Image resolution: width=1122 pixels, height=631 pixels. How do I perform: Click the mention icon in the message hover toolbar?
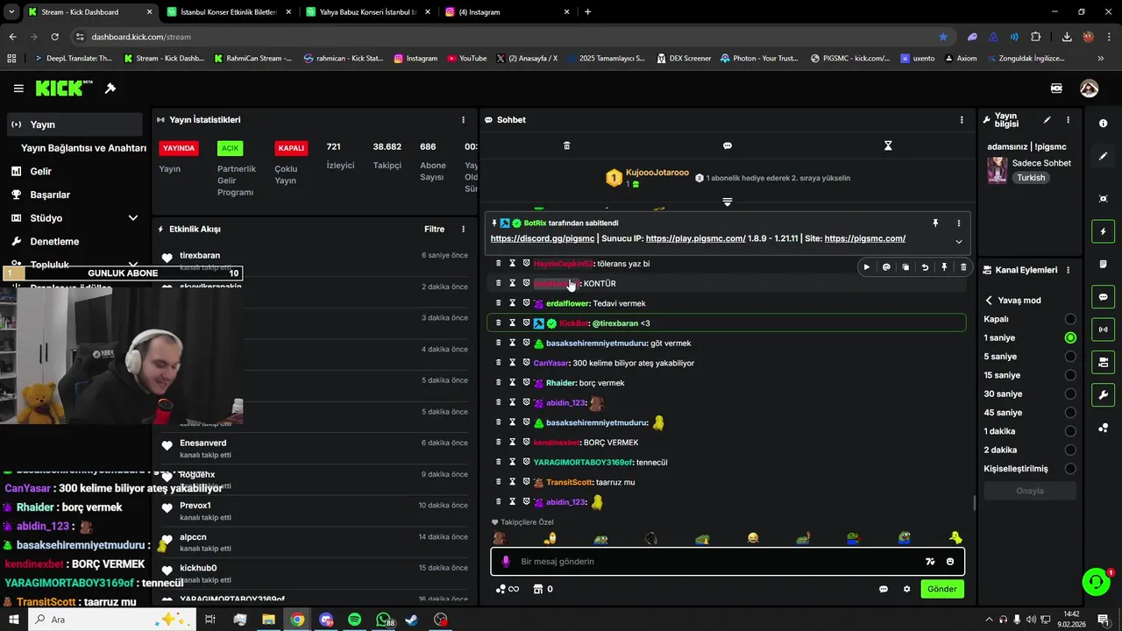pos(886,267)
